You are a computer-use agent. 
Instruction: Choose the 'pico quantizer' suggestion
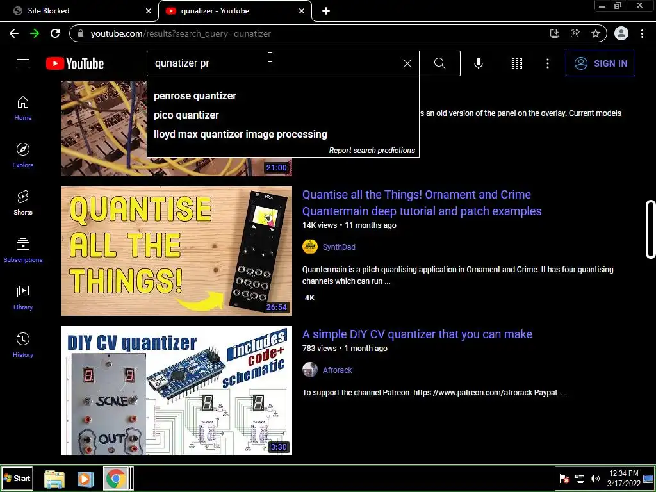coord(283,115)
